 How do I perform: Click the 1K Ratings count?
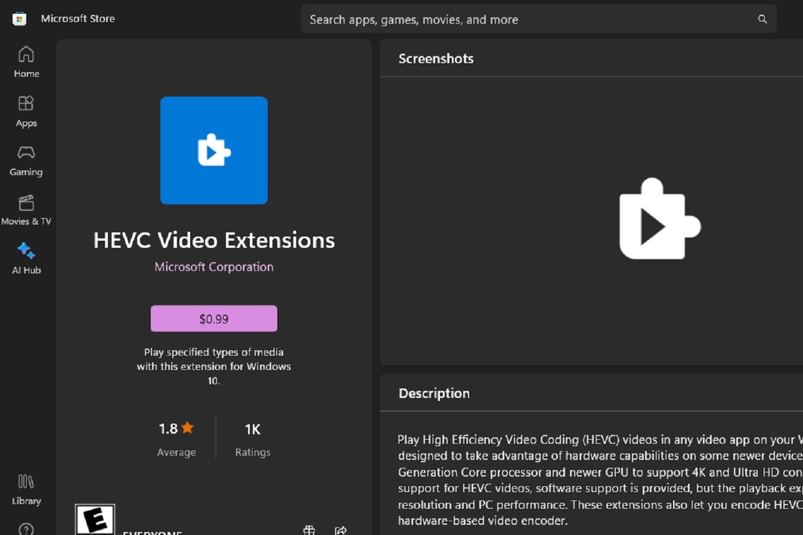253,439
